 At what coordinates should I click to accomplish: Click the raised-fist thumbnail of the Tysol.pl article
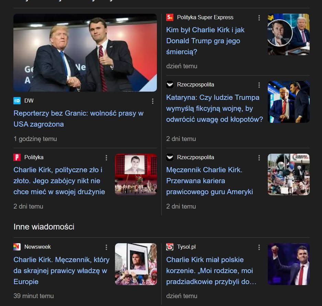[288, 264]
